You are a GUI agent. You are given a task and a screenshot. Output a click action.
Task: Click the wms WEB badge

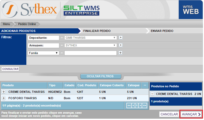[191, 10]
